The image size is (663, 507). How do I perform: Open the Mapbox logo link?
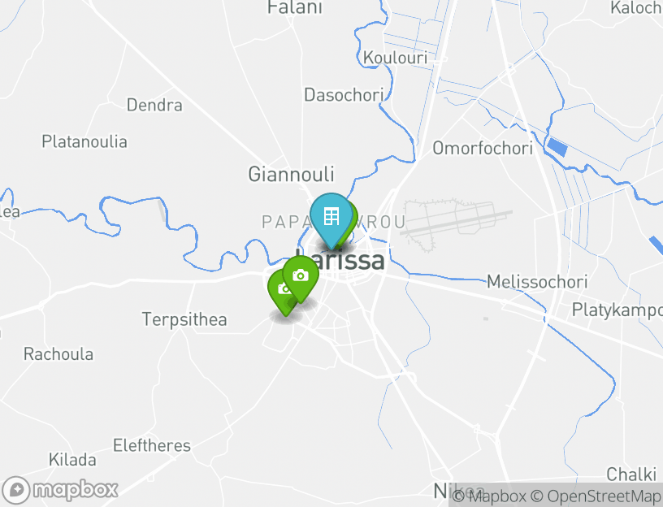click(59, 490)
